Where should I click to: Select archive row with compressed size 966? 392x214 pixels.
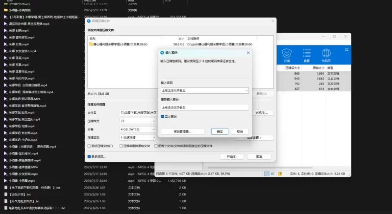[x=314, y=74]
